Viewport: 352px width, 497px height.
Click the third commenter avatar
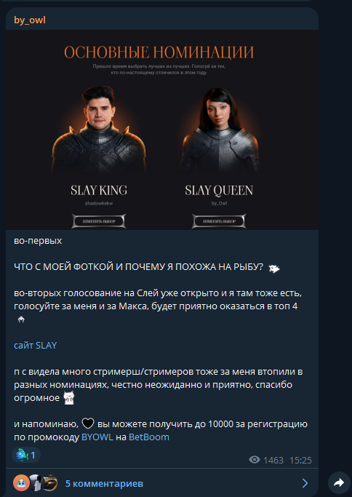[x=51, y=483]
